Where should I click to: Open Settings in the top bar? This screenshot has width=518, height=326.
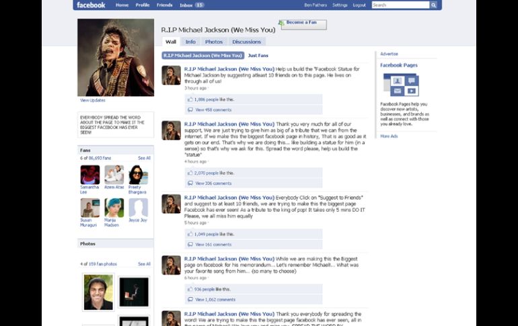coord(340,5)
